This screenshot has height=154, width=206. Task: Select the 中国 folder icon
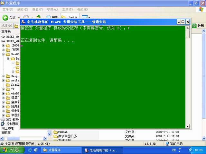[8, 116]
